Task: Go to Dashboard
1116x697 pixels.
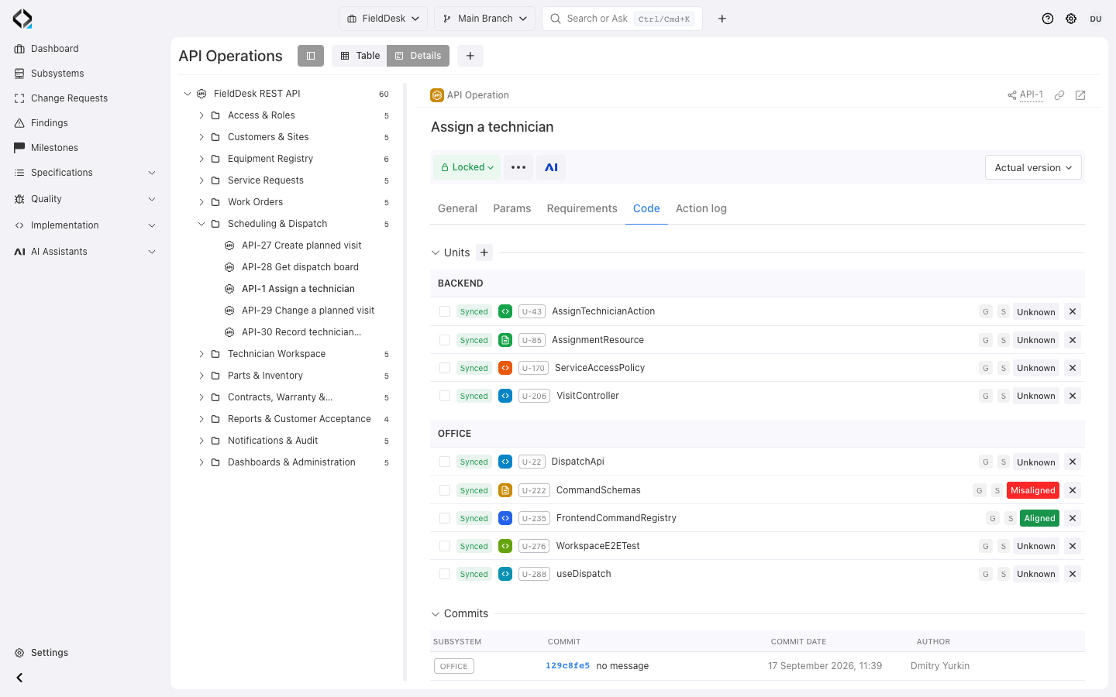Action: tap(54, 49)
